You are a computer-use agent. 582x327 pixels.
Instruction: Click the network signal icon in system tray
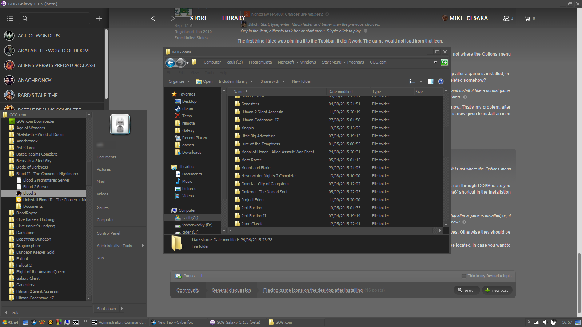[536, 322]
